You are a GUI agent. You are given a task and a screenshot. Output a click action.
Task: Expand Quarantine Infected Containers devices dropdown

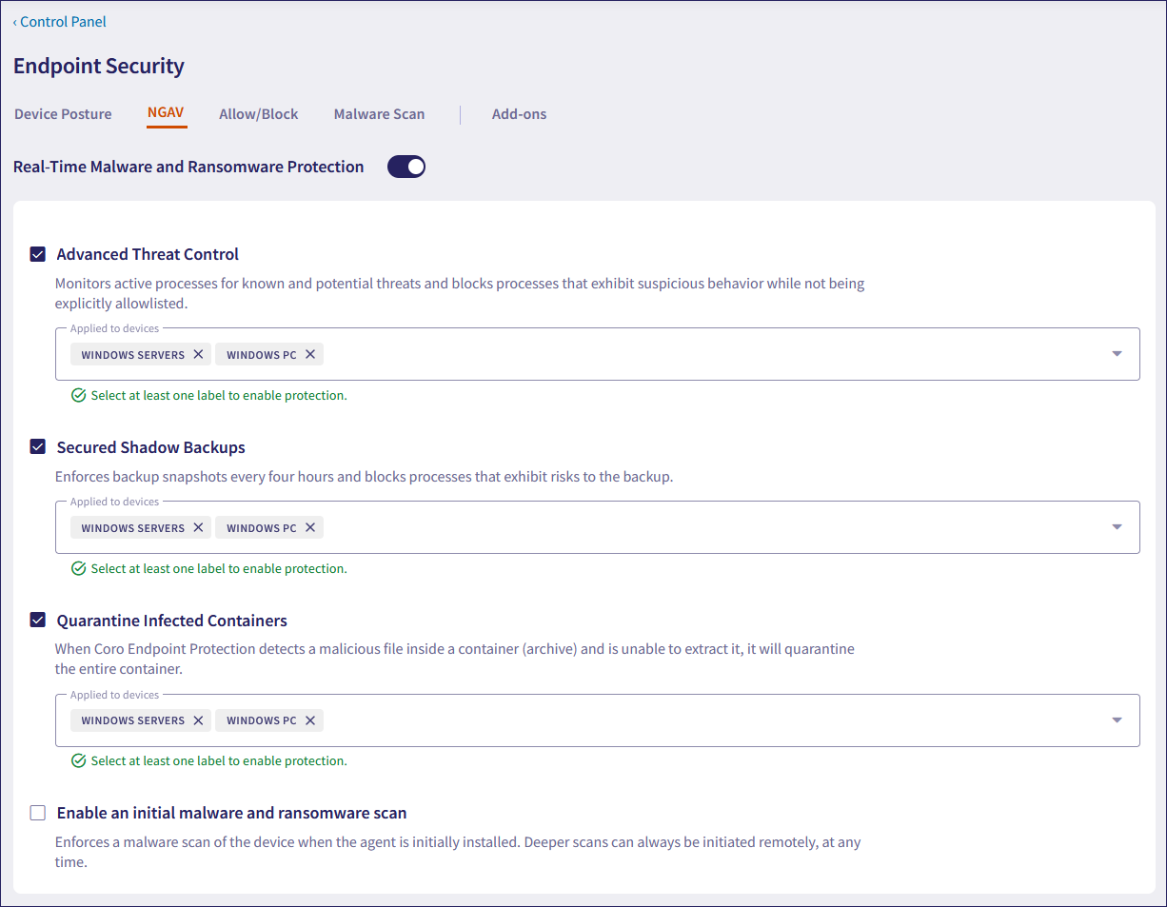tap(1117, 720)
